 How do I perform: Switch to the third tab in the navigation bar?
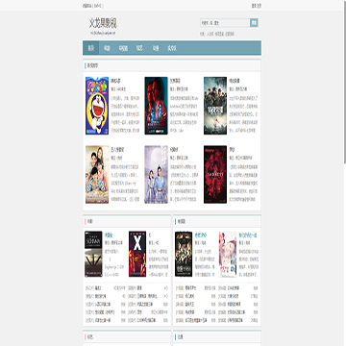[x=123, y=48]
